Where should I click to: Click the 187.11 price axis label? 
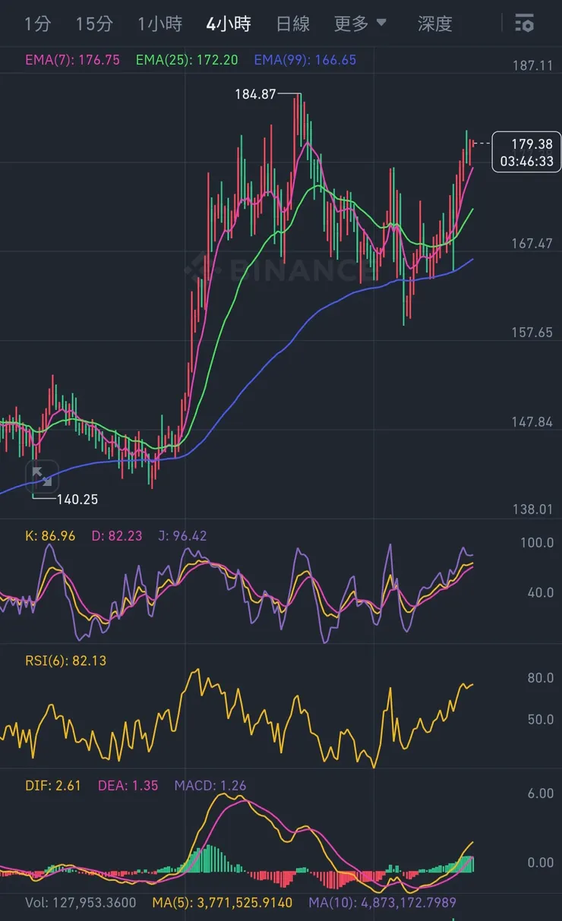click(x=532, y=66)
